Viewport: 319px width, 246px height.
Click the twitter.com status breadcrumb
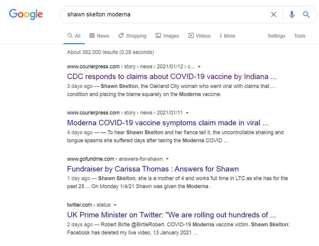pos(89,205)
